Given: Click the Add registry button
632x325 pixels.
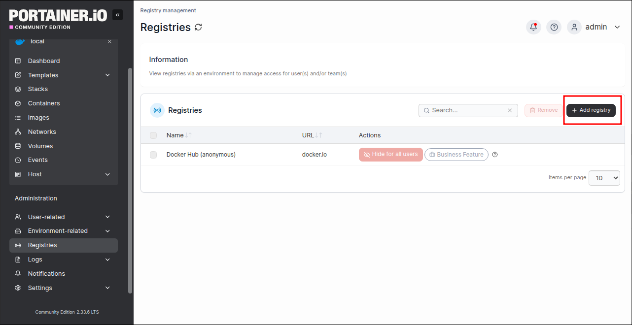Looking at the screenshot, I should [591, 110].
